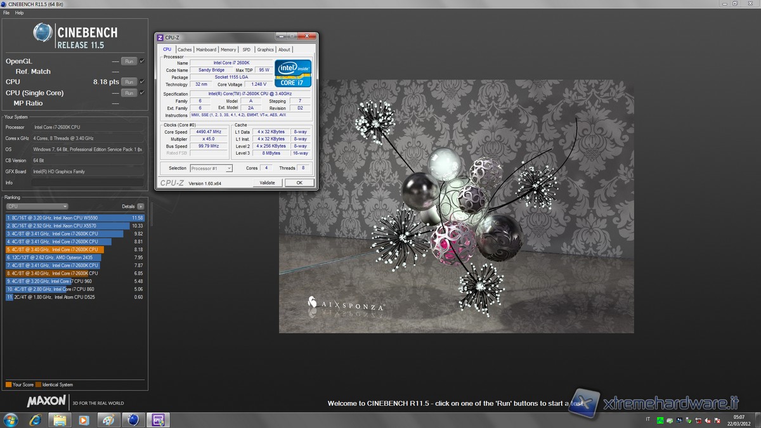The image size is (761, 428).
Task: Toggle the CPU (Single Core) checkbox
Action: 142,93
